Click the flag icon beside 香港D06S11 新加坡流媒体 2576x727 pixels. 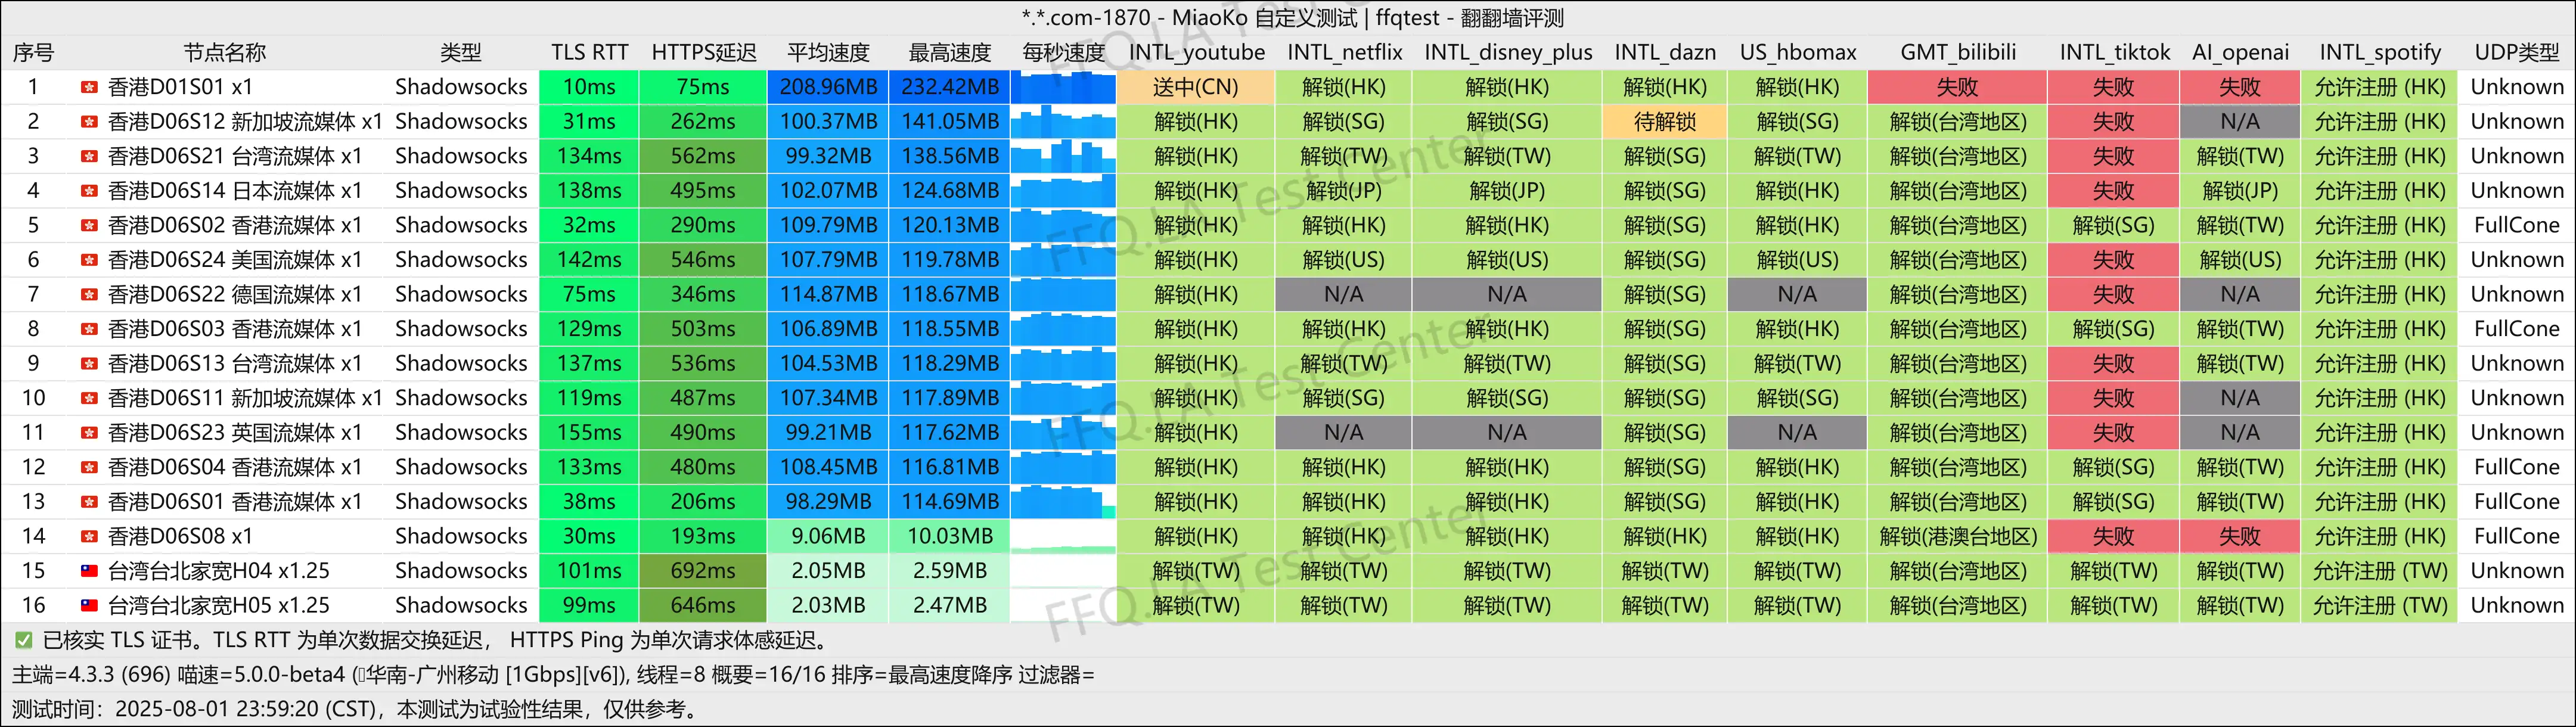[89, 398]
